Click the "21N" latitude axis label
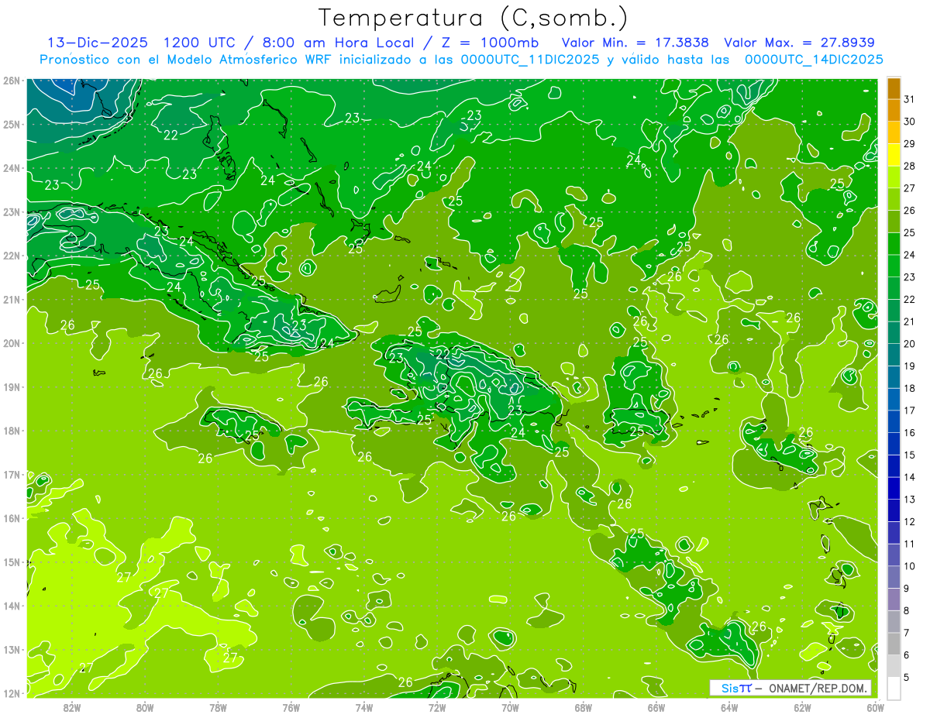This screenshot has width=930, height=718. (11, 299)
